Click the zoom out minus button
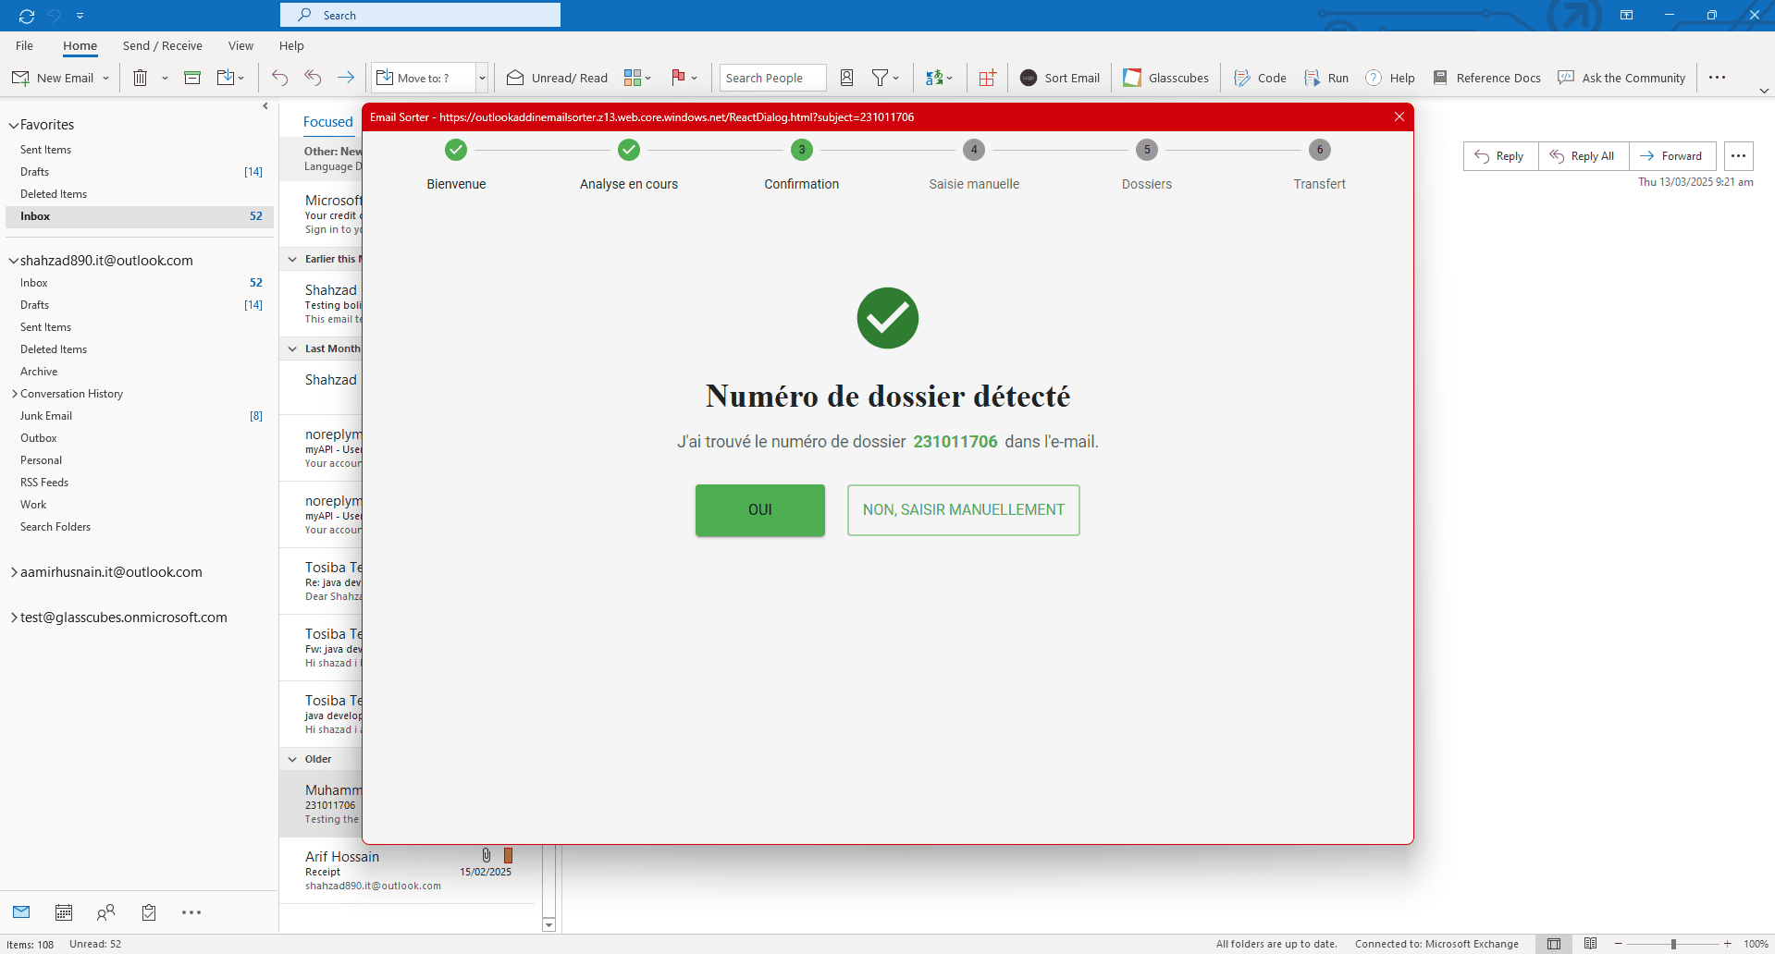This screenshot has height=954, width=1775. click(1618, 944)
